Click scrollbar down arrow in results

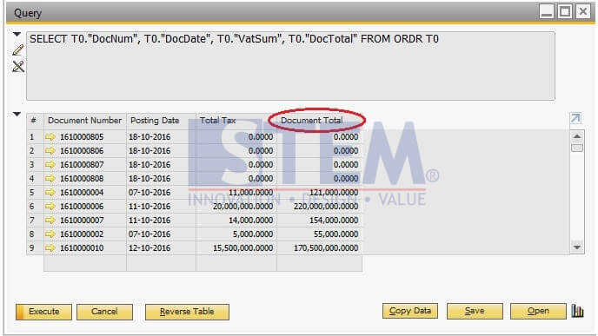tap(577, 247)
